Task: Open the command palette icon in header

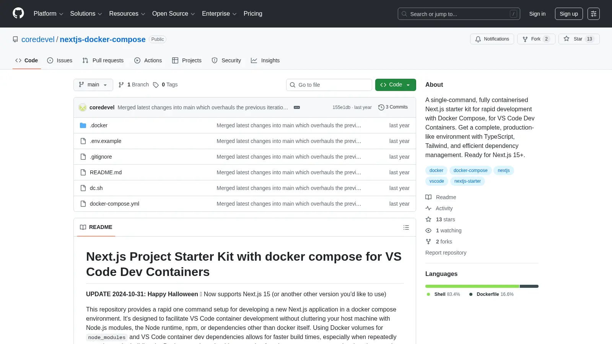Action: (x=594, y=14)
